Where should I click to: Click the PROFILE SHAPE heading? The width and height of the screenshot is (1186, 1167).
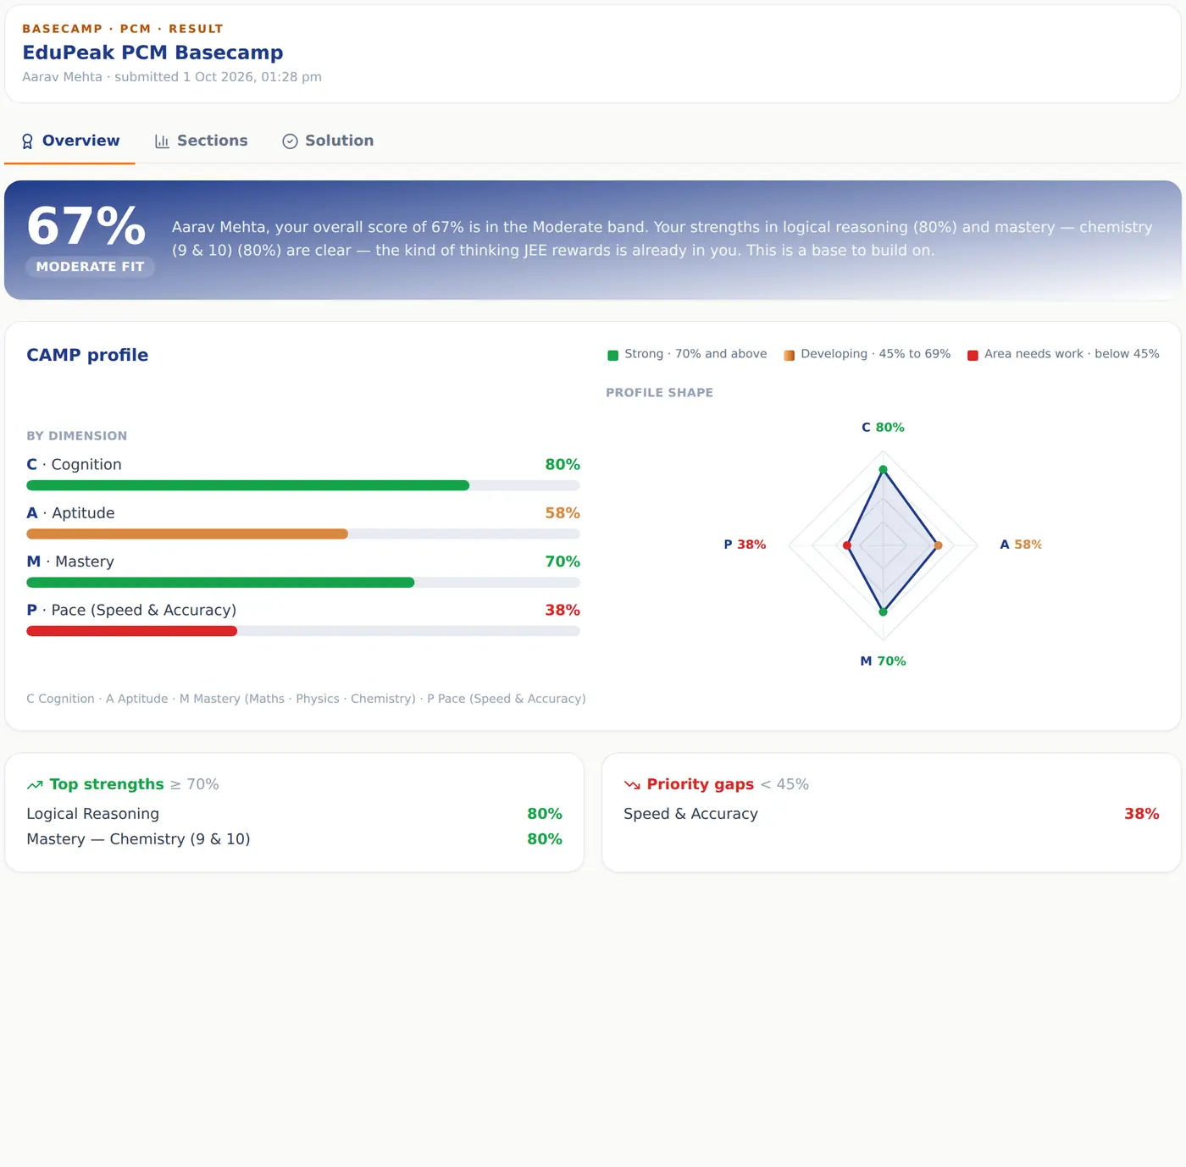pyautogui.click(x=659, y=393)
